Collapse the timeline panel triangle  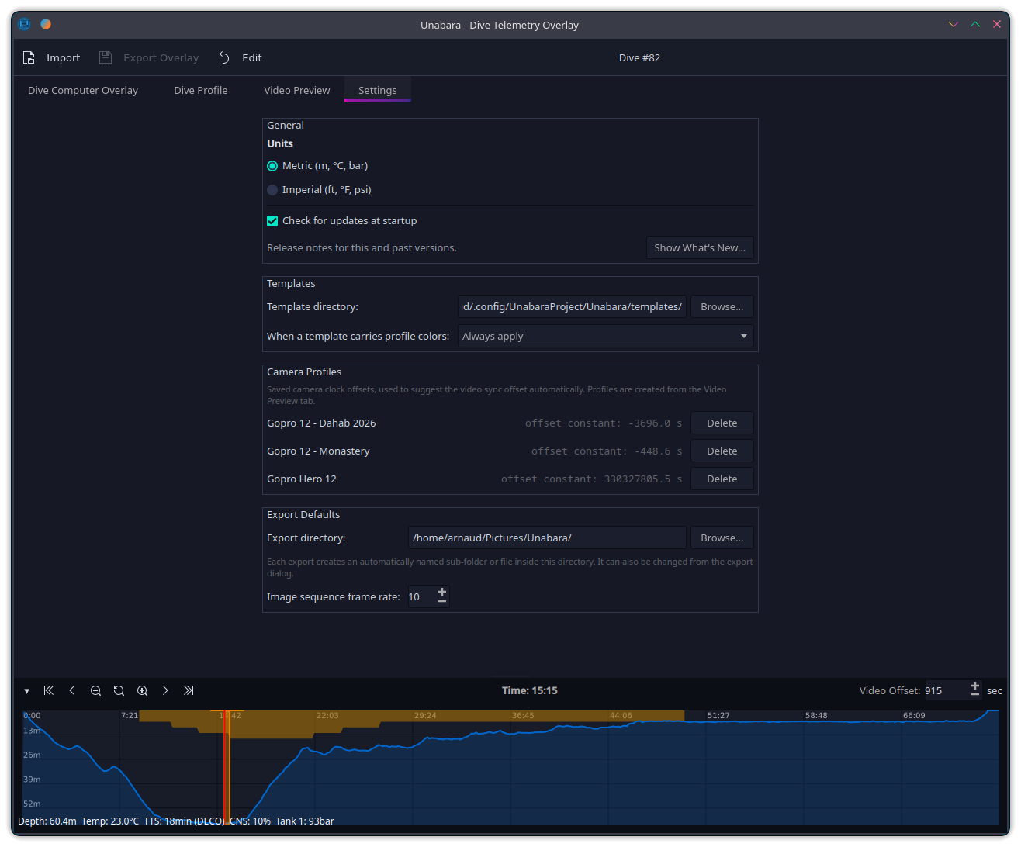tap(26, 691)
